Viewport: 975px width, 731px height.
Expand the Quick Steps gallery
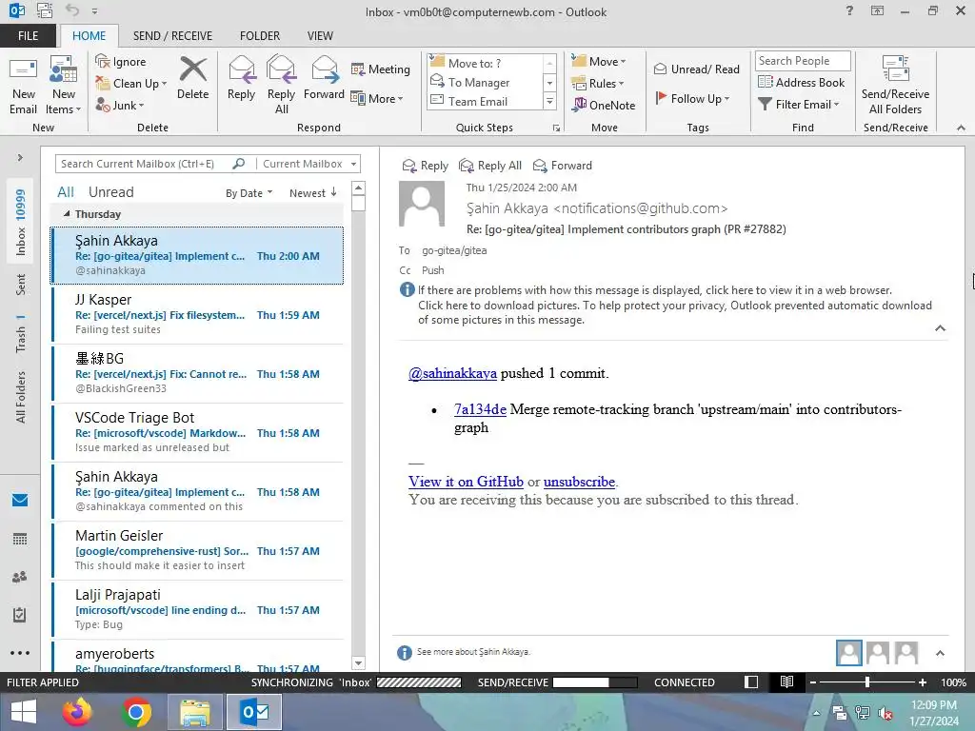[x=549, y=101]
